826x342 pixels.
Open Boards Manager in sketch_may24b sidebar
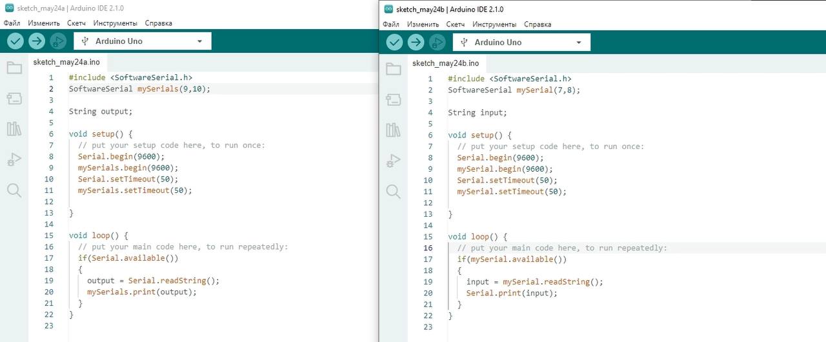(x=394, y=100)
